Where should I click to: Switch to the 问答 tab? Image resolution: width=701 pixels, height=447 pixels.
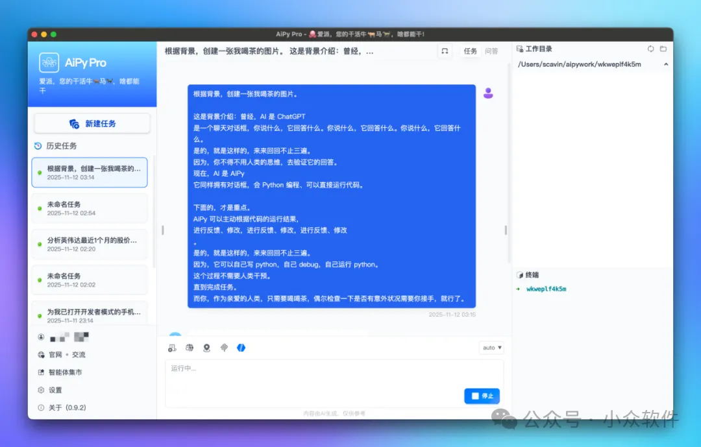coord(493,51)
